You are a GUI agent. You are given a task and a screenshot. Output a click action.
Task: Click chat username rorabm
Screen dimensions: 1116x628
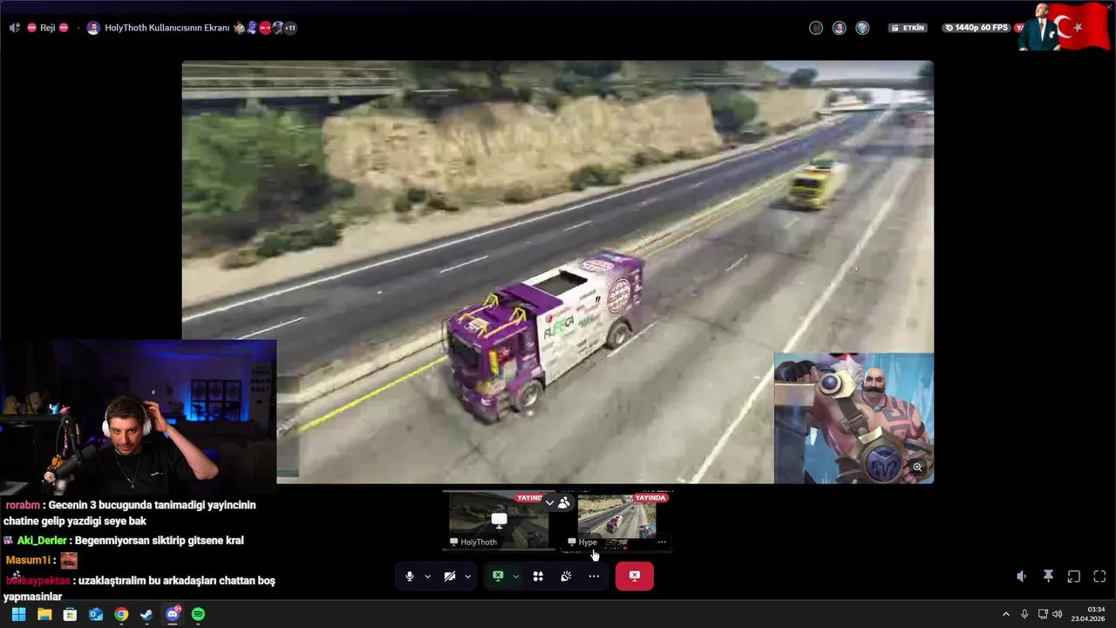pos(23,505)
